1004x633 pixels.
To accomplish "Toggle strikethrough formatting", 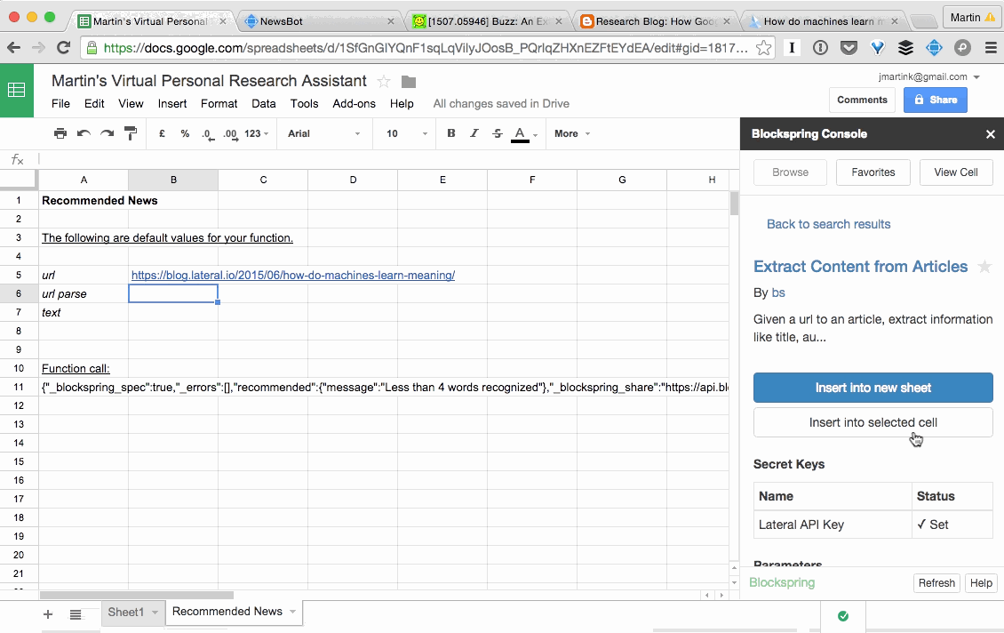I will [497, 133].
